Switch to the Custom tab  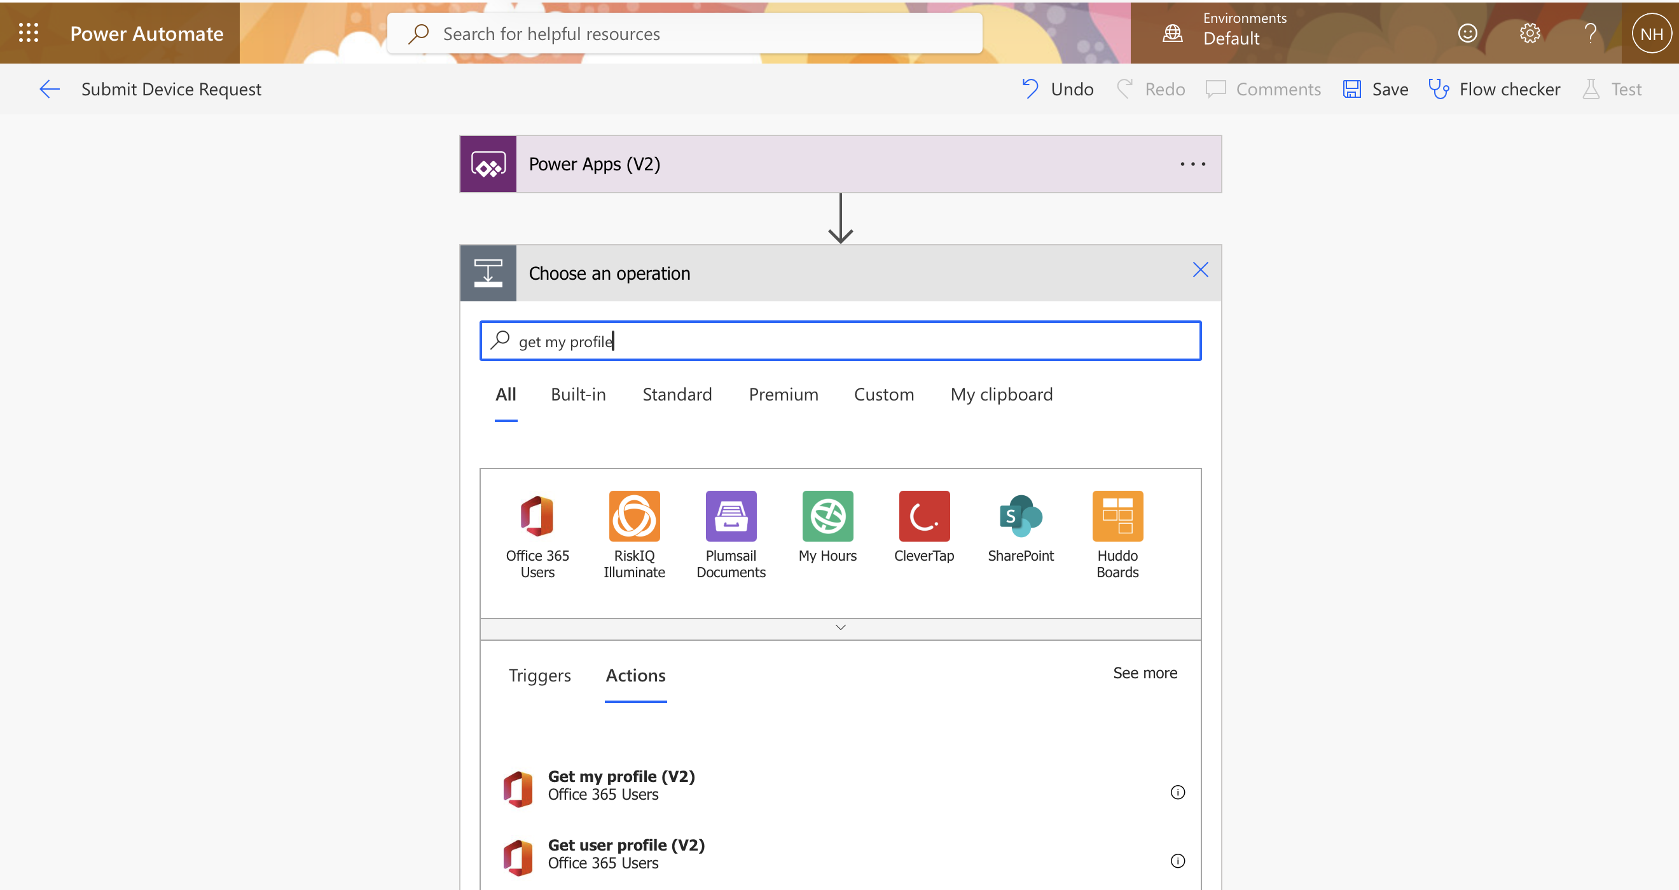[884, 394]
